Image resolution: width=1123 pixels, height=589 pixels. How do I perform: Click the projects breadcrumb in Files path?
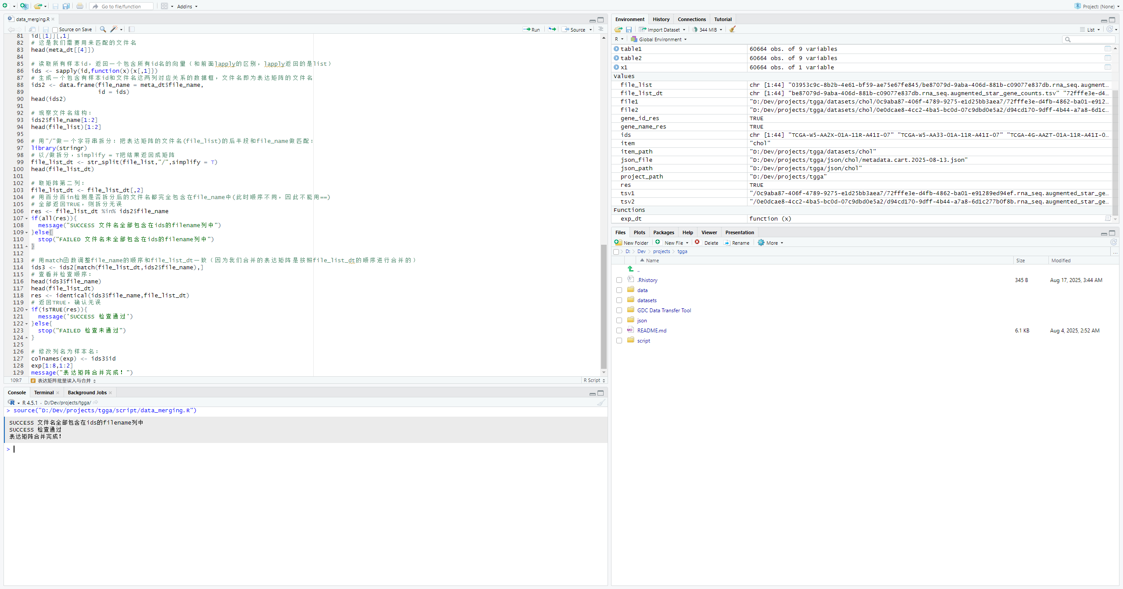[x=661, y=251]
